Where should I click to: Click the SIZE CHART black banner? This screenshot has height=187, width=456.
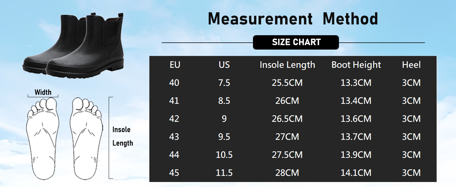pyautogui.click(x=296, y=42)
